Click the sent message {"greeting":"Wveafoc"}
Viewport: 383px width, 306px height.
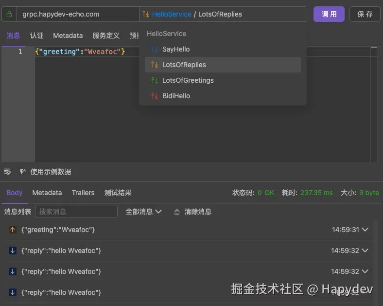(x=58, y=230)
